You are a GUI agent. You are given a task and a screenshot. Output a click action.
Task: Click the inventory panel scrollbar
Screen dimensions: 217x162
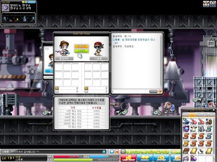click(214, 139)
